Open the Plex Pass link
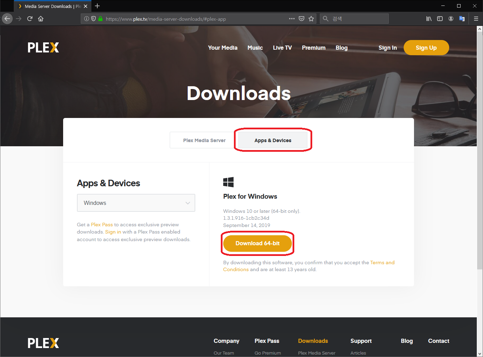 [102, 225]
